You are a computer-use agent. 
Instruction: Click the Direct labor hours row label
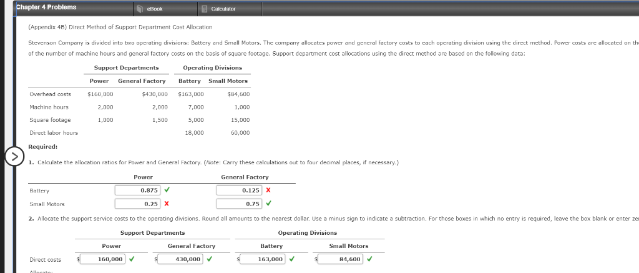coord(54,133)
